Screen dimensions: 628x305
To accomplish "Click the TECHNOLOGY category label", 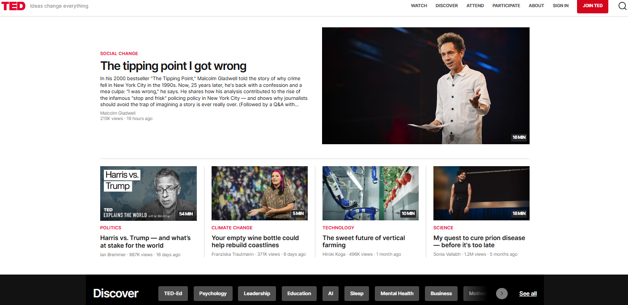I will point(338,228).
